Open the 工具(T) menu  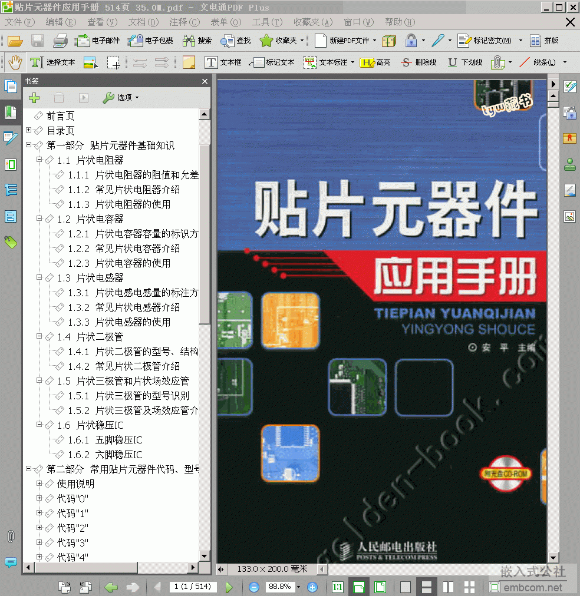click(x=267, y=22)
